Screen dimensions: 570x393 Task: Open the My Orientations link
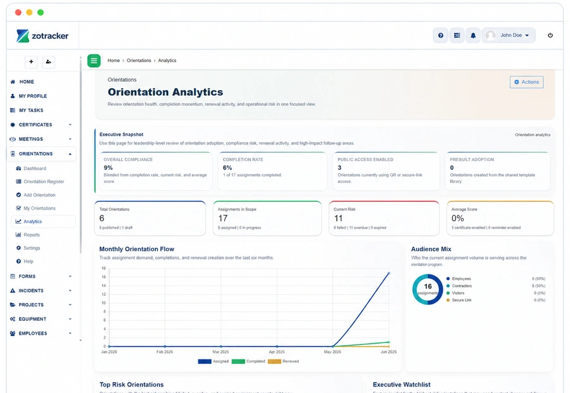(40, 208)
